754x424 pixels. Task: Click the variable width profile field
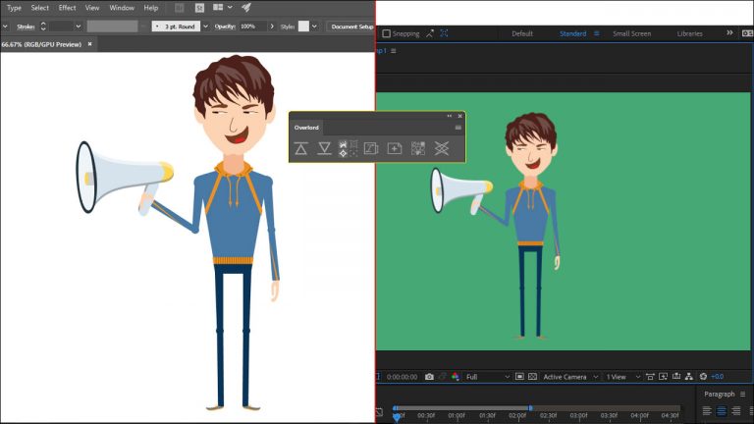coord(113,26)
